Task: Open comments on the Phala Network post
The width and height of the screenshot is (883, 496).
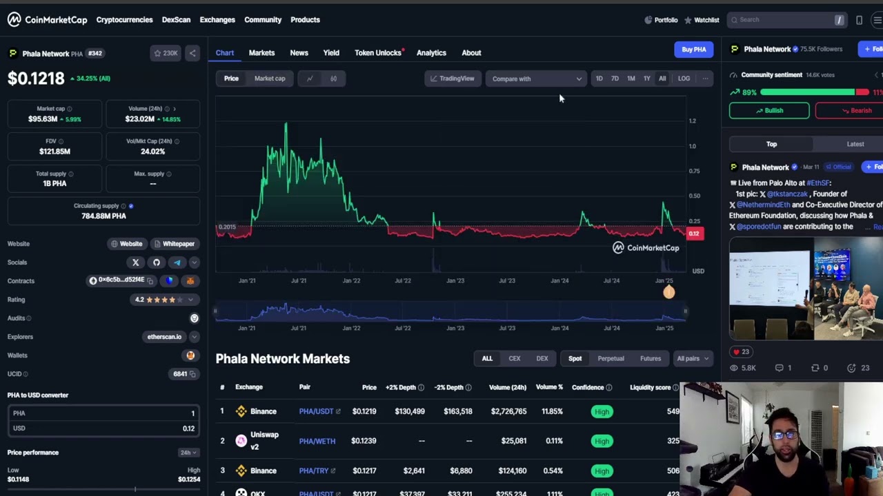Action: (784, 369)
